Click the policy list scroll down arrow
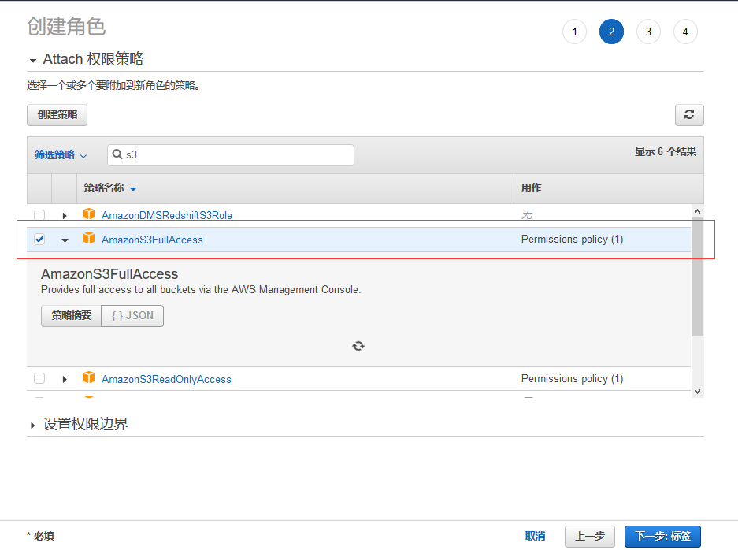This screenshot has height=550, width=738. pyautogui.click(x=698, y=392)
